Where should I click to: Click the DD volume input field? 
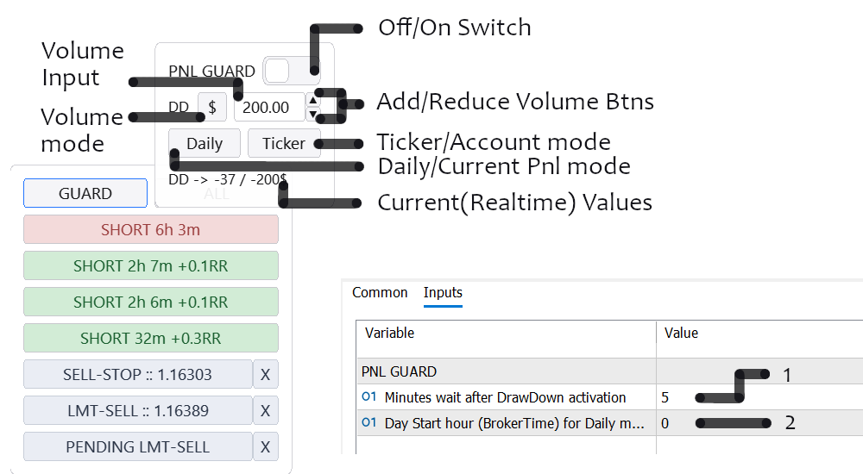(266, 108)
